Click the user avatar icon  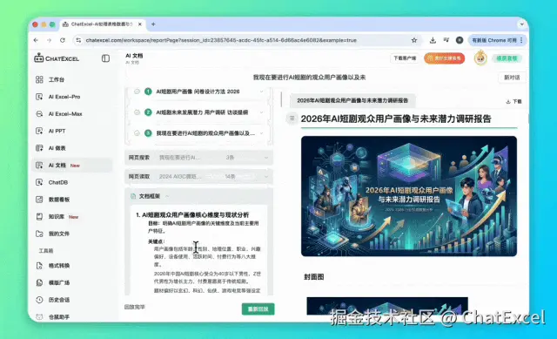(480, 58)
